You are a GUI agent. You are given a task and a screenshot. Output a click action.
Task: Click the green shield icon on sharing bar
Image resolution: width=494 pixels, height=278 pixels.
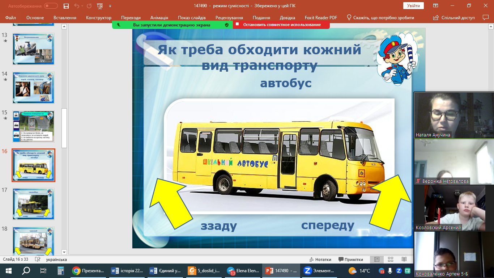(x=227, y=25)
